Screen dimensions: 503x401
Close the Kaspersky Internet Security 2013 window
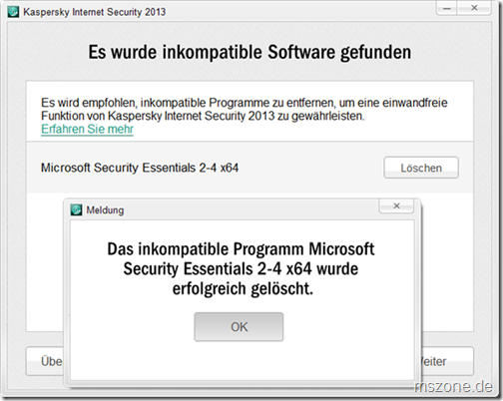[474, 8]
